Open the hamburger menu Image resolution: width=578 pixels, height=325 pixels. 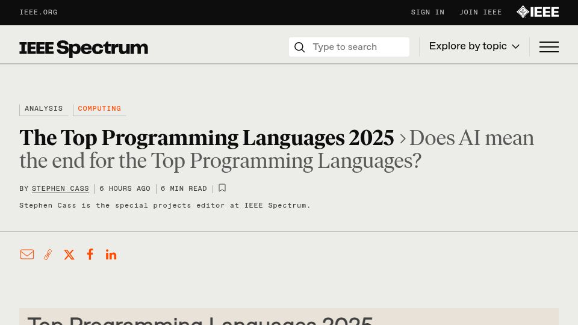(x=549, y=47)
